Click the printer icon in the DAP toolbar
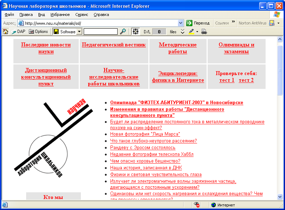The width and height of the screenshot is (285, 210). [x=204, y=32]
